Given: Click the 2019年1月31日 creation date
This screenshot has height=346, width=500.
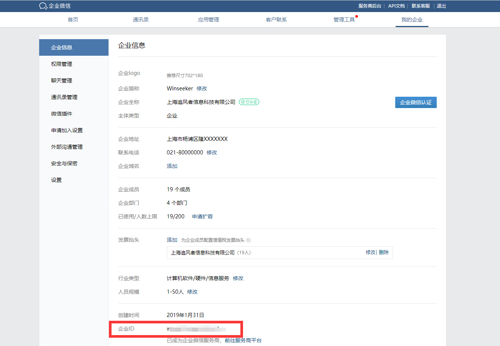Looking at the screenshot, I should [x=185, y=315].
